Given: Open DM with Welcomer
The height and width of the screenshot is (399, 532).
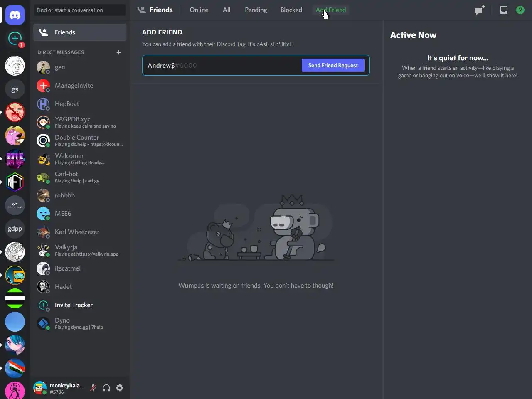Looking at the screenshot, I should (80, 159).
